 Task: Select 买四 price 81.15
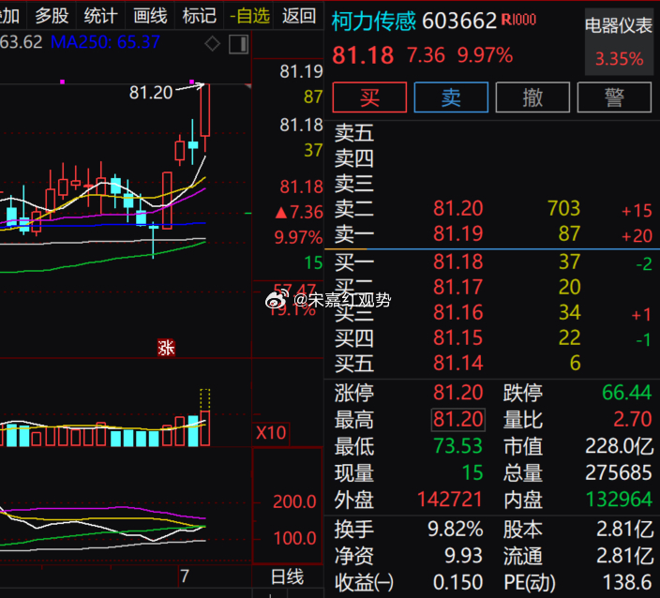point(458,337)
